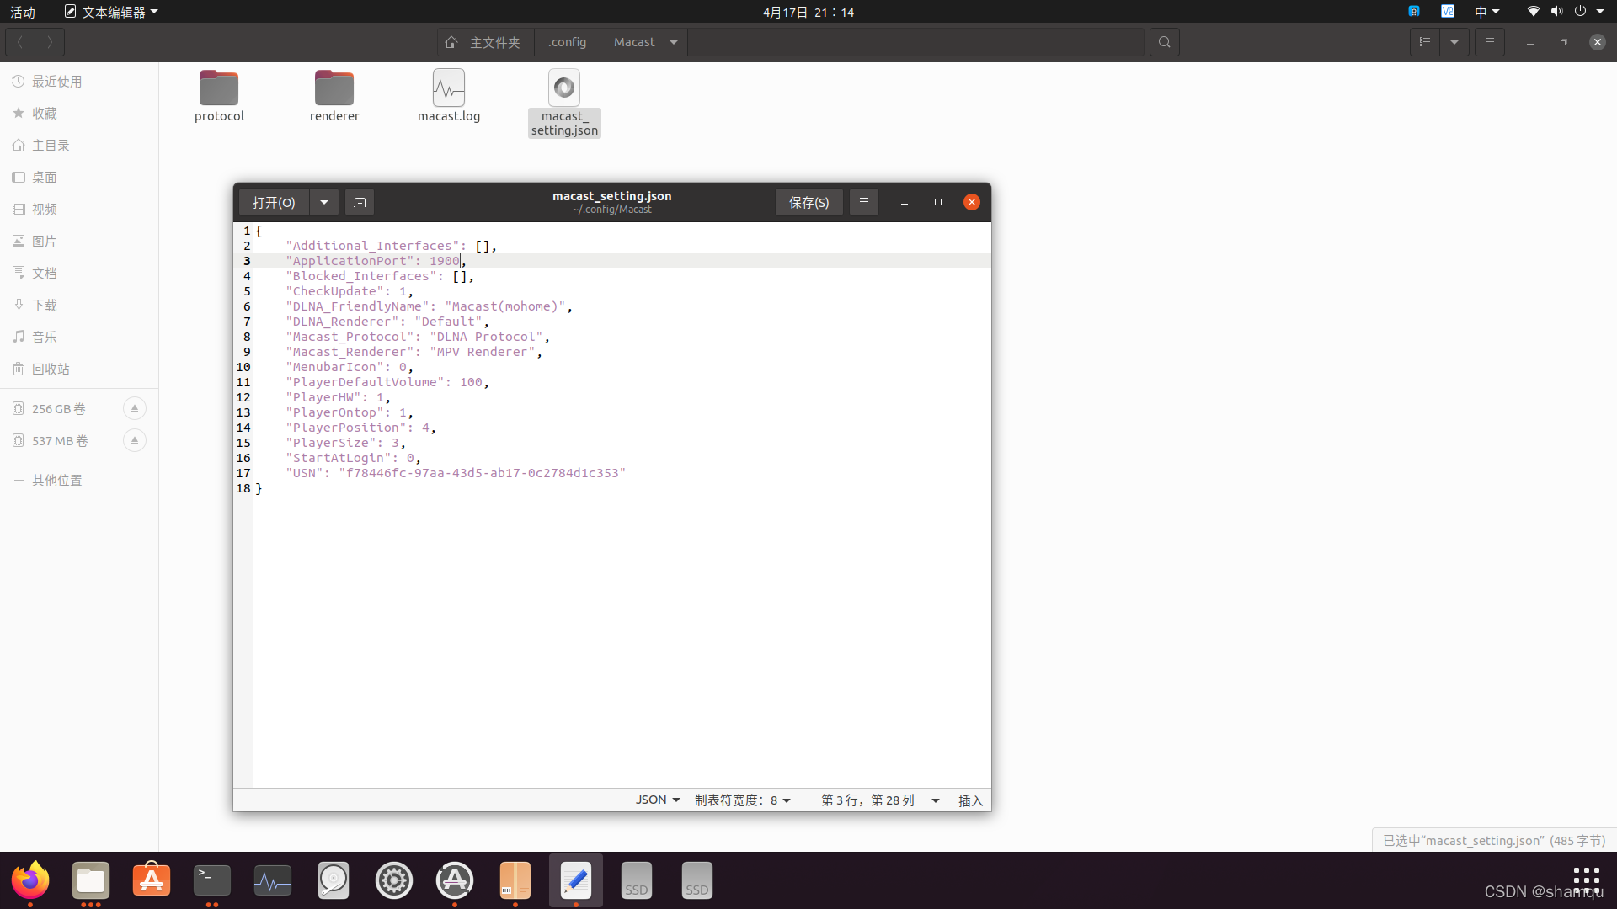Click the Open button in gedit
This screenshot has height=909, width=1617.
click(274, 202)
